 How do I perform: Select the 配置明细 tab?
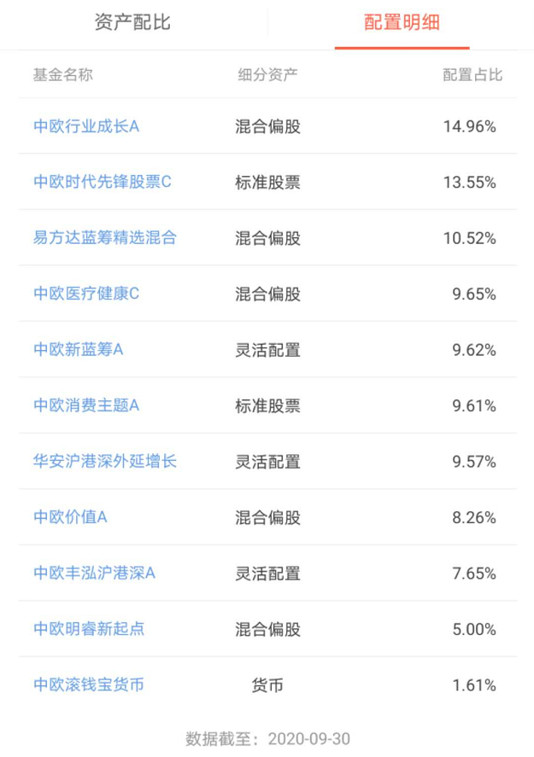click(402, 22)
